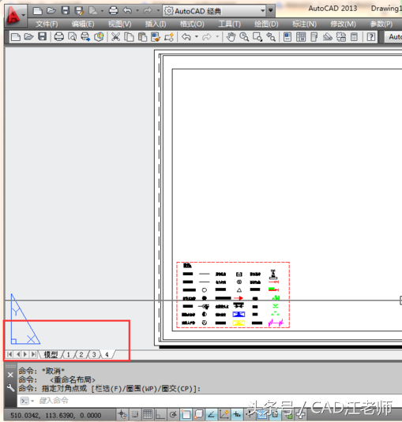Open recent commands dropdown in command line

pyautogui.click(x=32, y=401)
